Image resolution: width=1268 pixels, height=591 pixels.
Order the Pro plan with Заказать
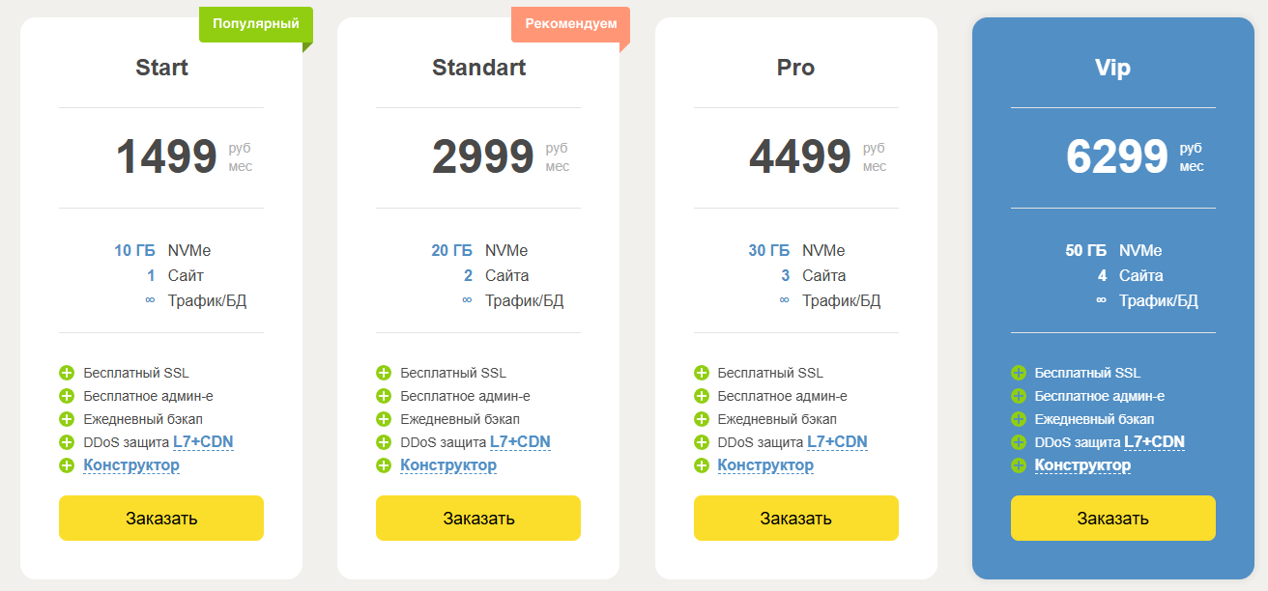pyautogui.click(x=796, y=519)
